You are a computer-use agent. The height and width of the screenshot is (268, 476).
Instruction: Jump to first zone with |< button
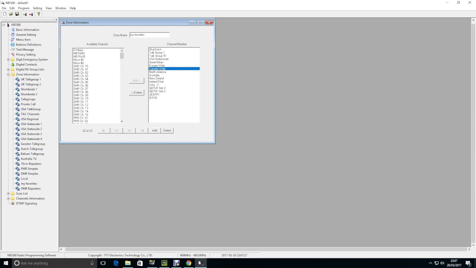(104, 131)
